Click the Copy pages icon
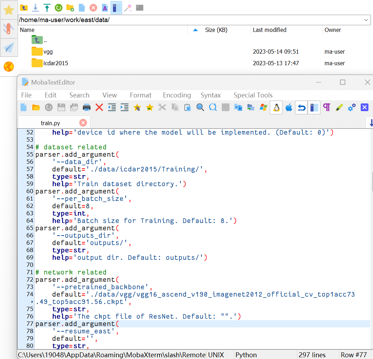 coord(175,108)
